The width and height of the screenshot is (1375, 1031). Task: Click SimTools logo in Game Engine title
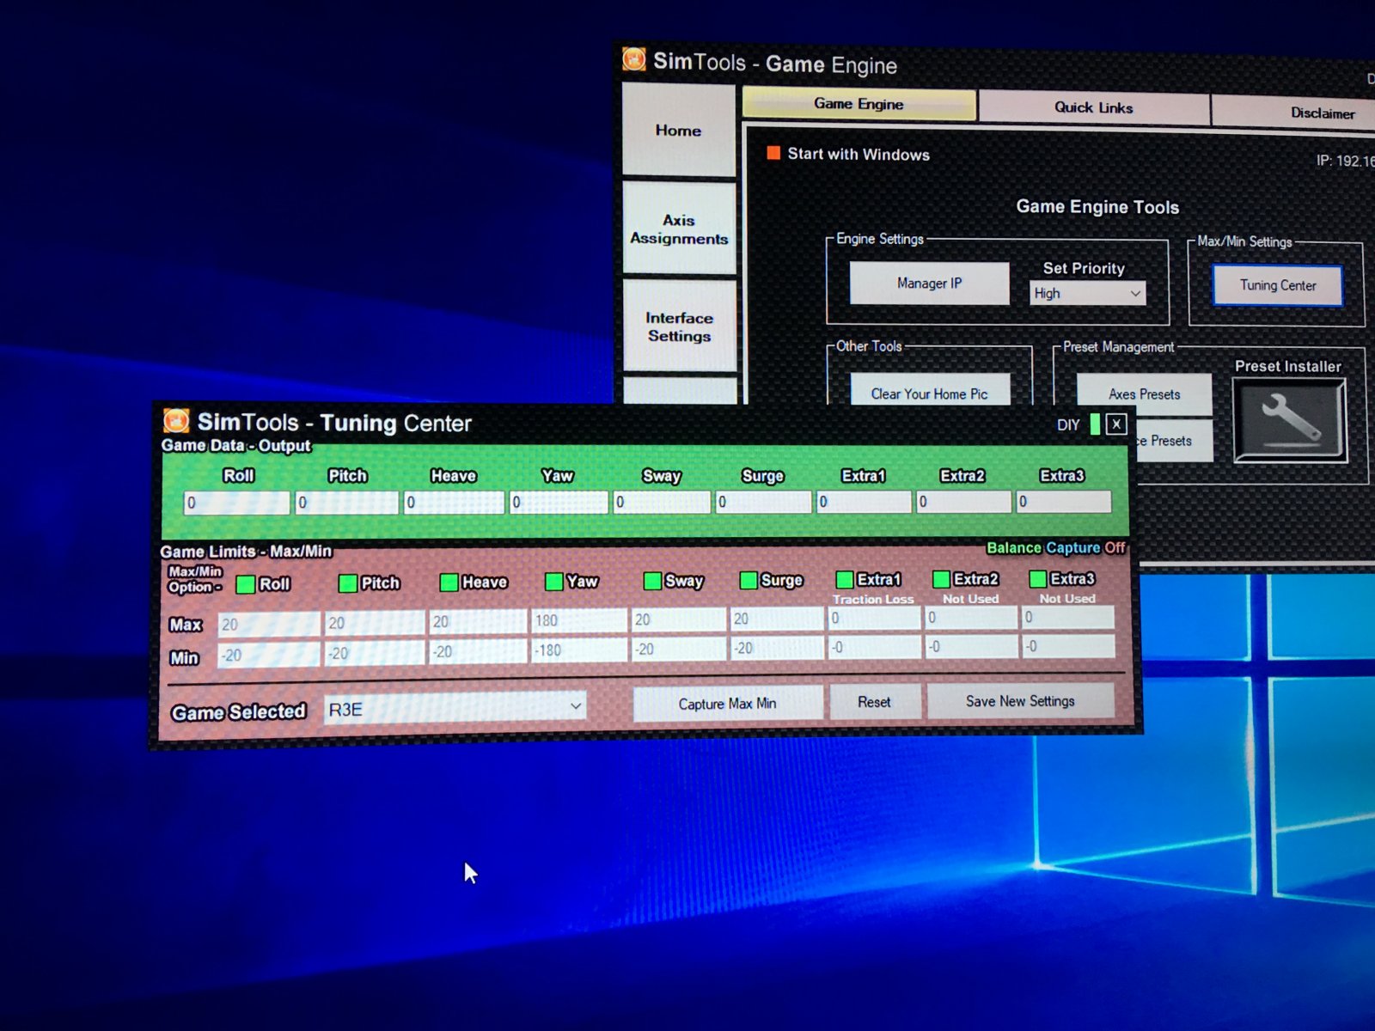click(634, 59)
